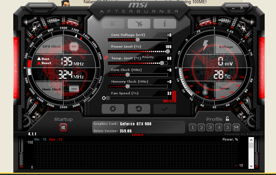Click the 28 °C temperature reading
Viewport: 276px width, 175px height.
222,75
